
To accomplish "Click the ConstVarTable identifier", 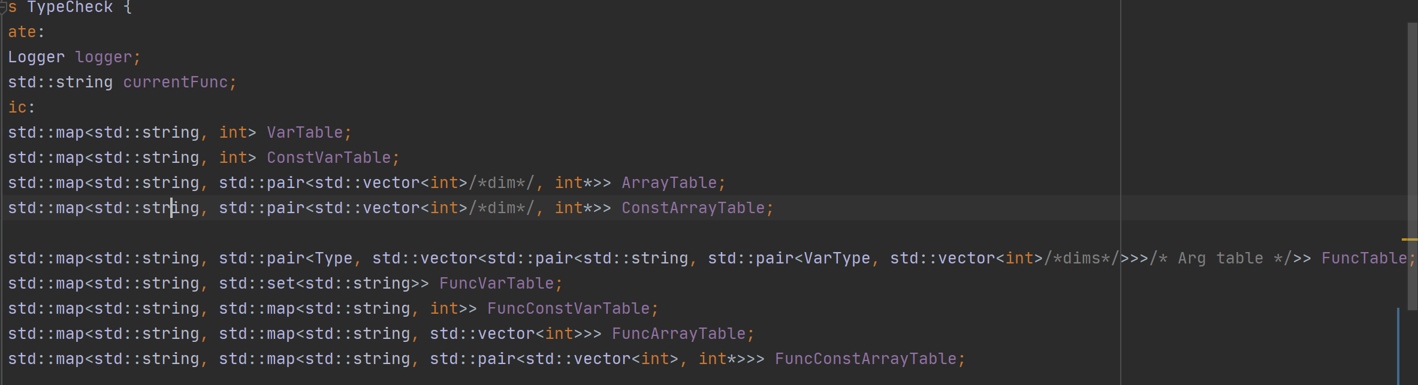I will click(328, 158).
